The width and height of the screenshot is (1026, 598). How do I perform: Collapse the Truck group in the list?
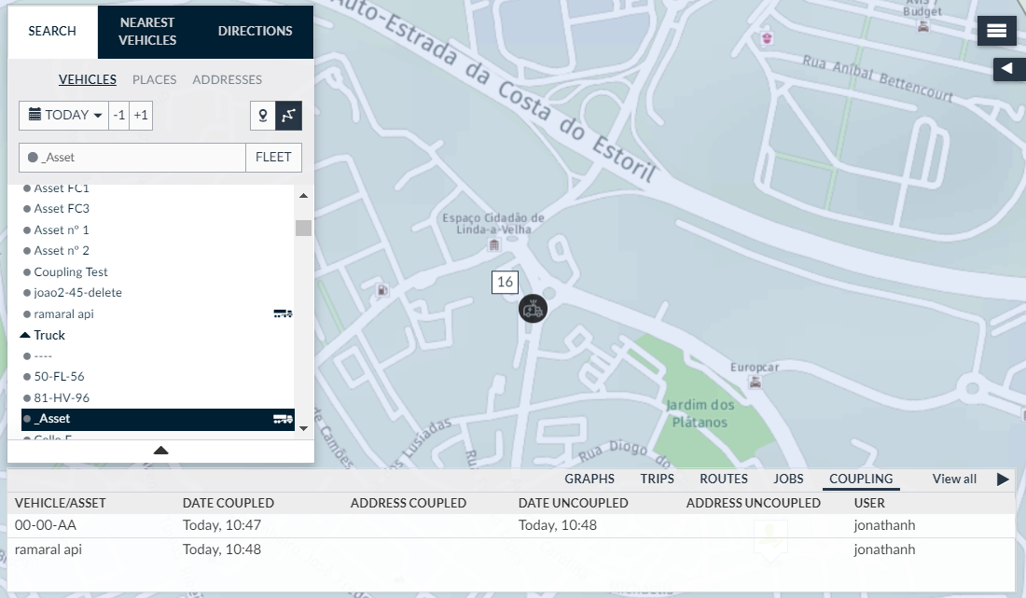[25, 335]
